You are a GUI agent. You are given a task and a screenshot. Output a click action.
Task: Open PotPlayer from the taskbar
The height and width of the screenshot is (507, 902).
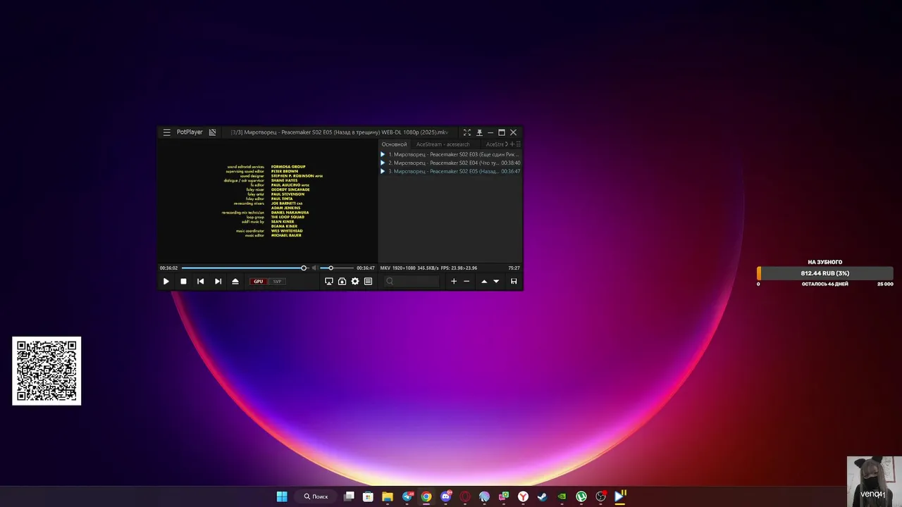point(620,496)
